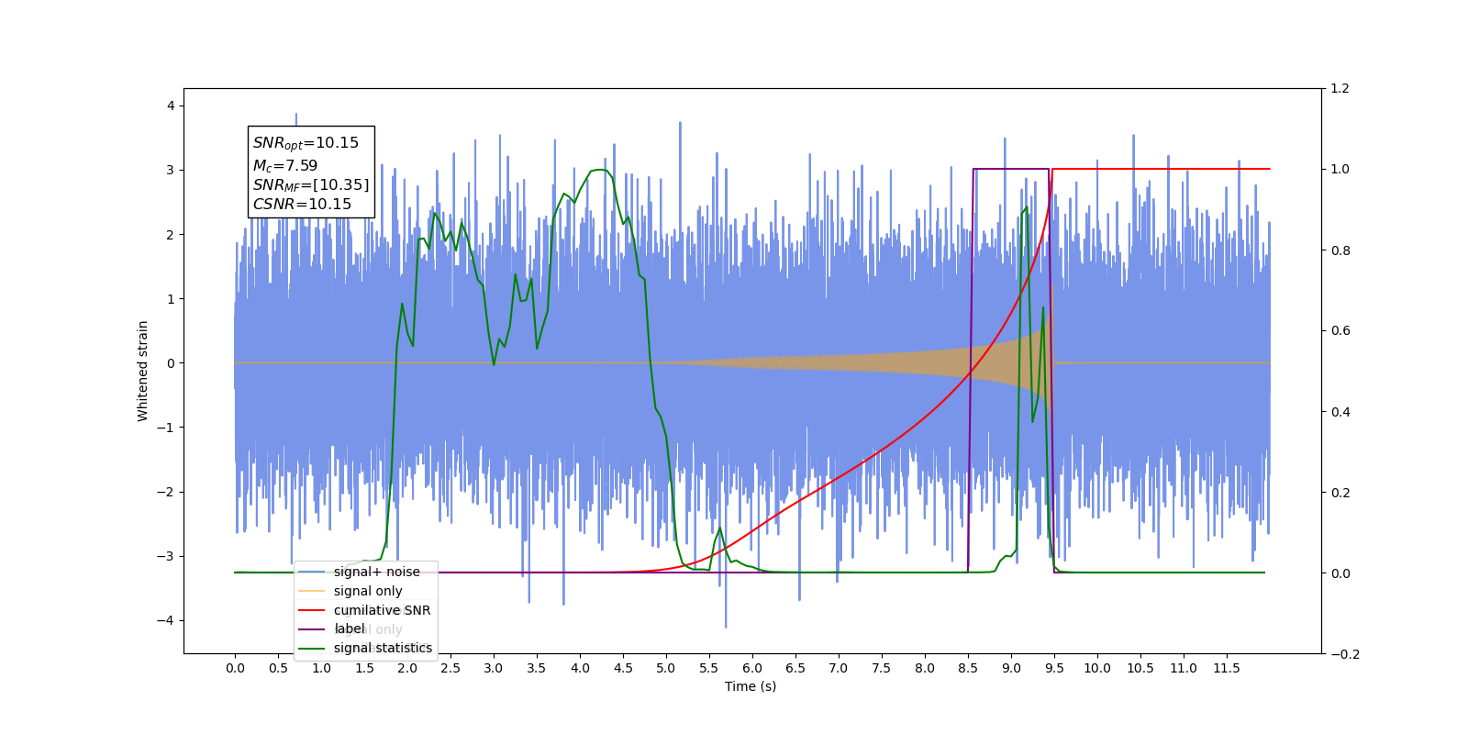Click x-axis tick label 7.5

click(x=882, y=668)
